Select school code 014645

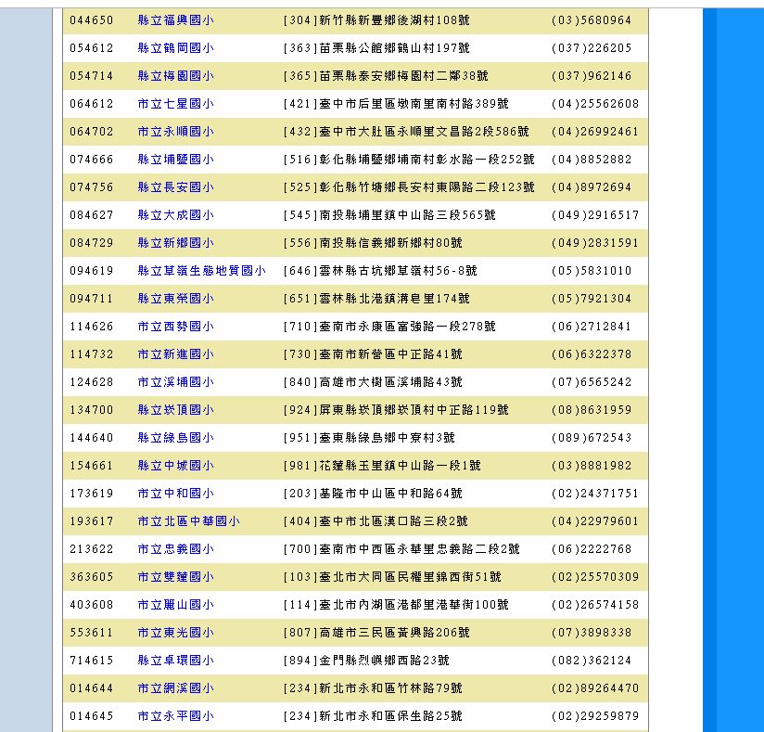coord(92,716)
